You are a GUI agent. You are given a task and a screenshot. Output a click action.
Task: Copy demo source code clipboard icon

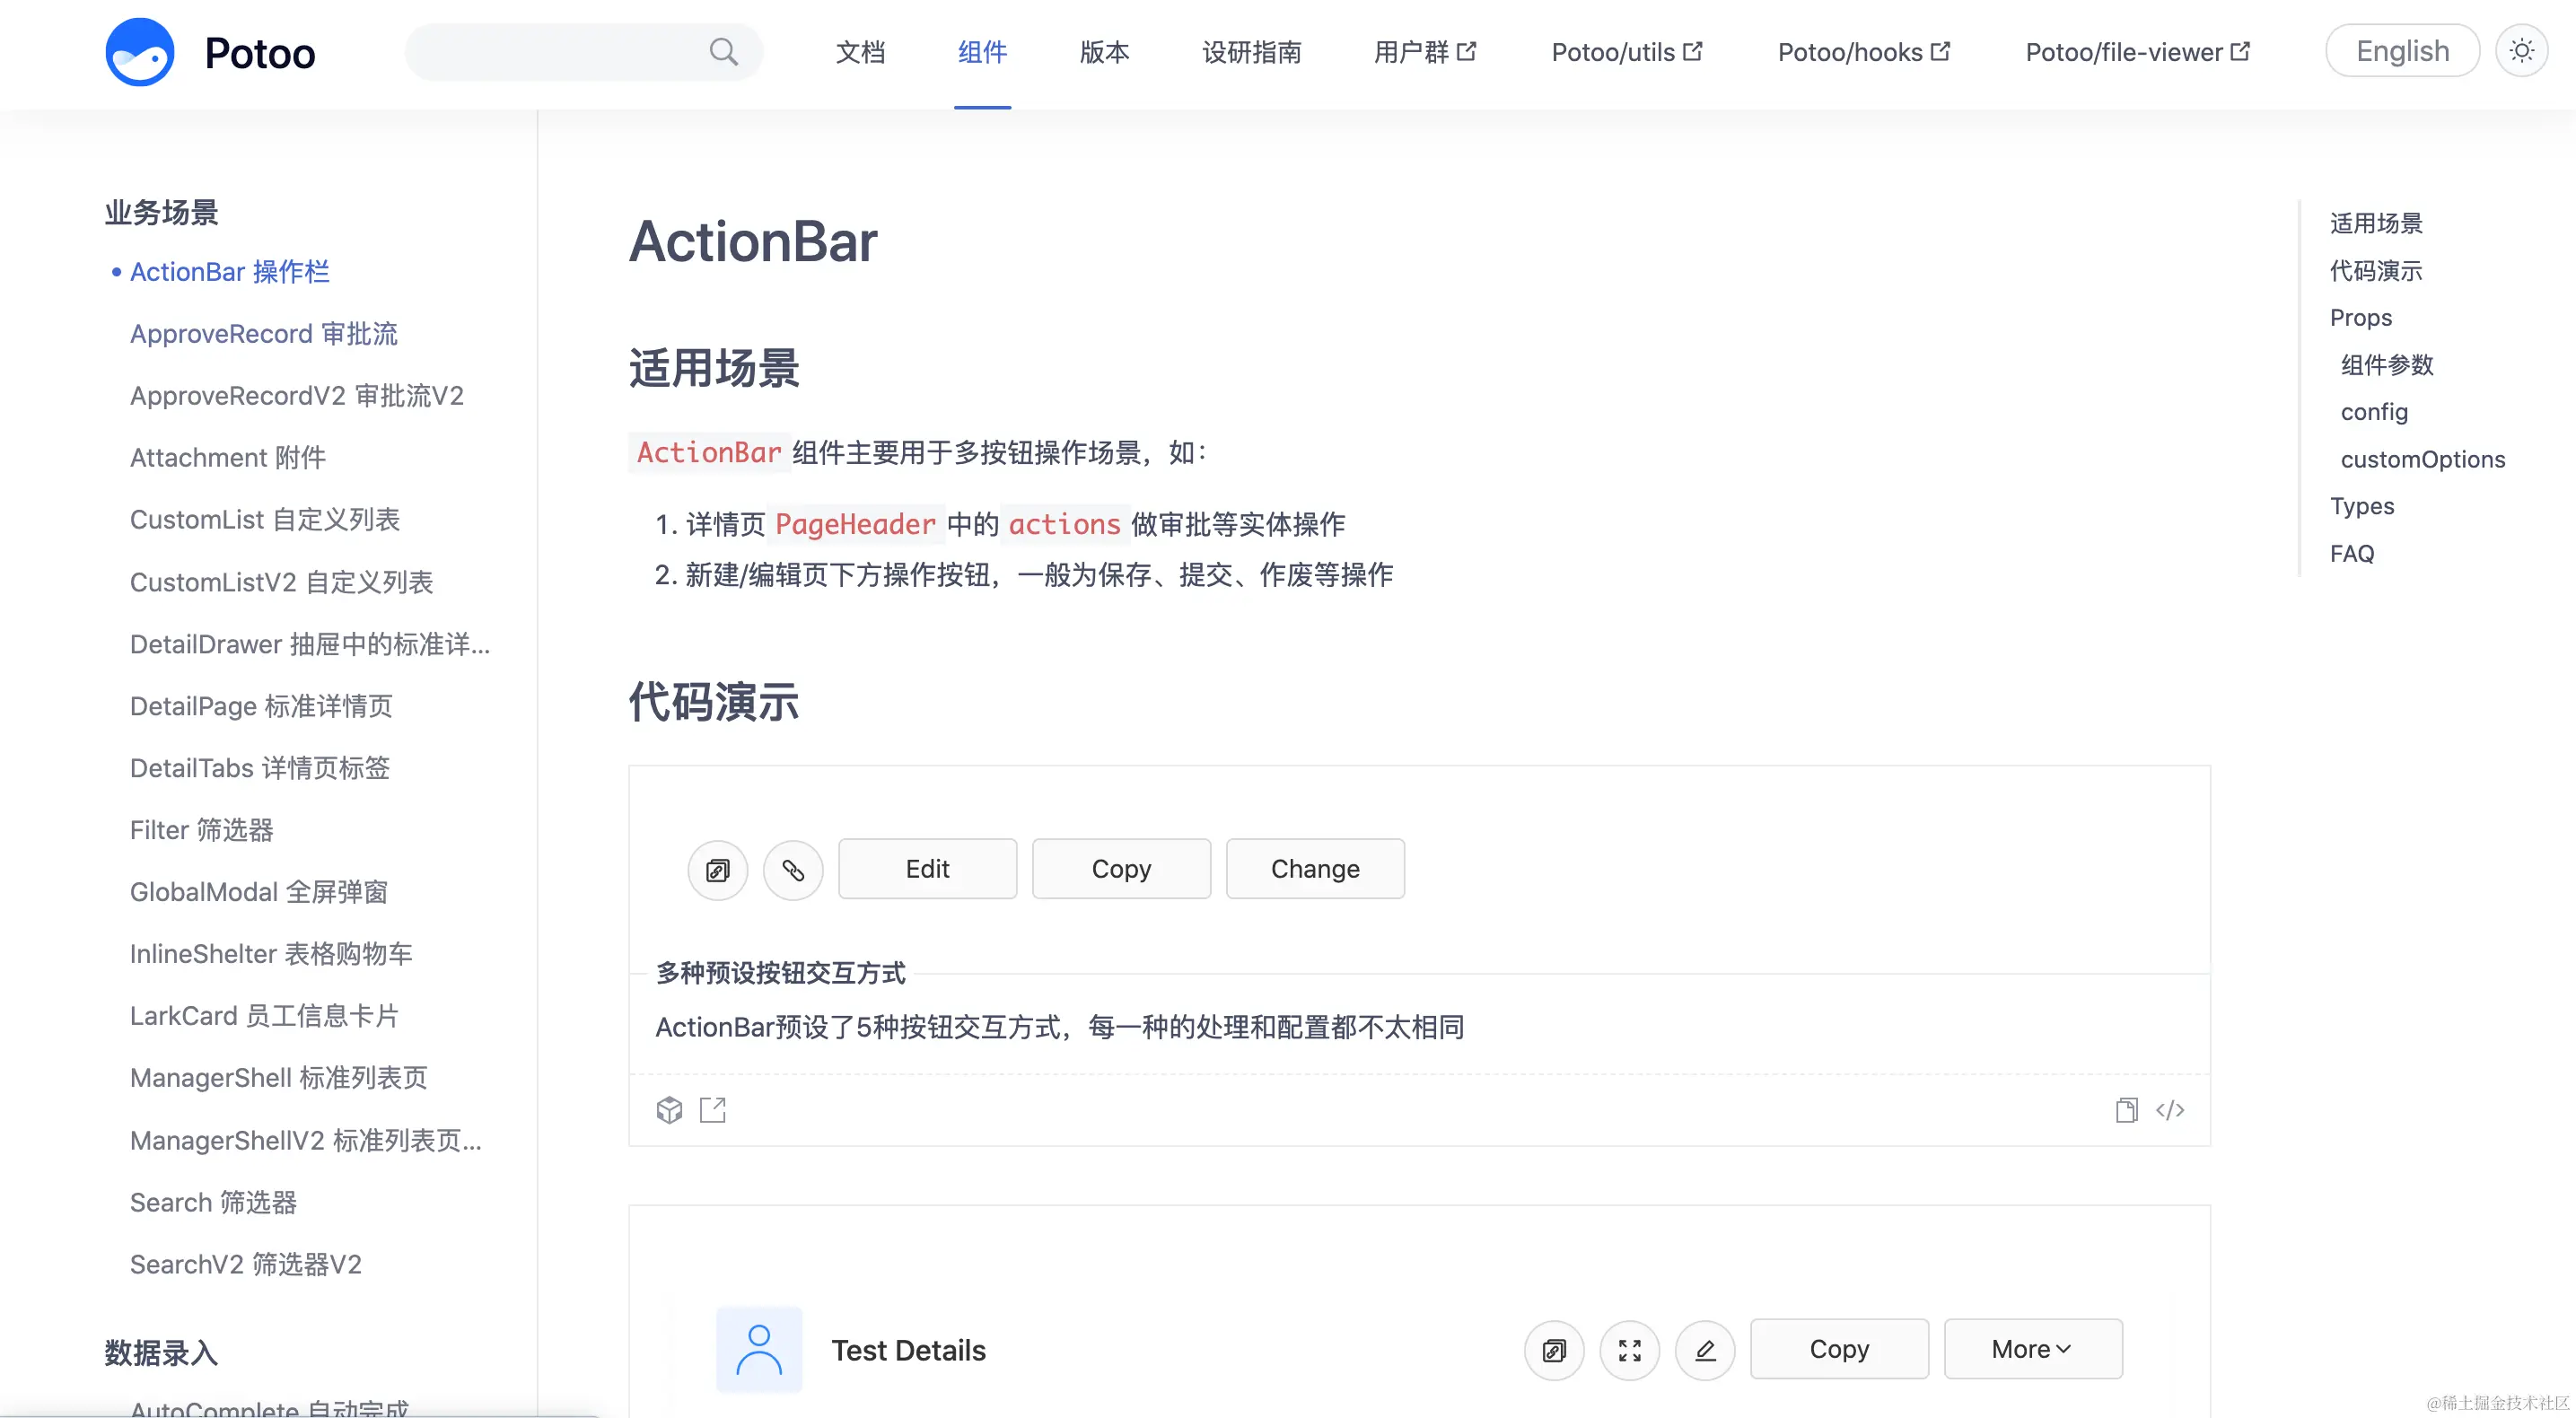2126,1109
